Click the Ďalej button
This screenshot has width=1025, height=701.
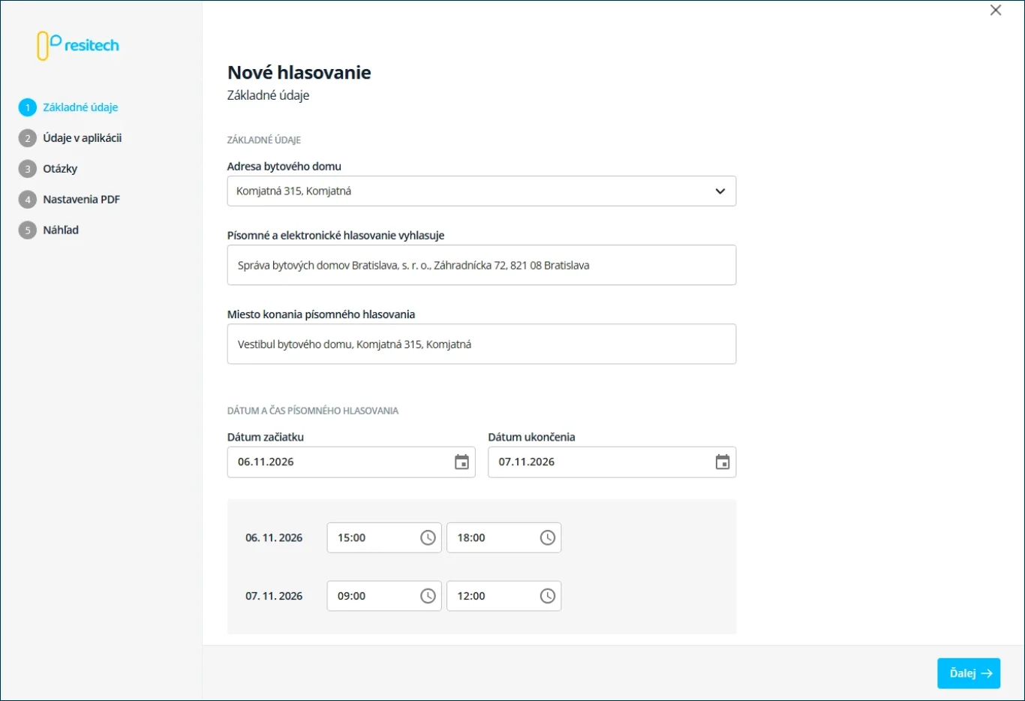coord(969,673)
